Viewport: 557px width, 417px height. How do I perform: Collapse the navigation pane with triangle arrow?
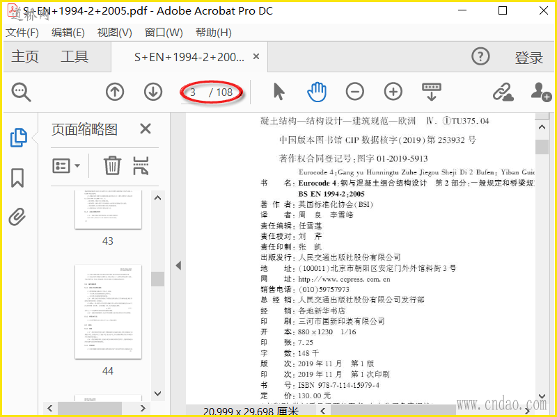tap(178, 265)
